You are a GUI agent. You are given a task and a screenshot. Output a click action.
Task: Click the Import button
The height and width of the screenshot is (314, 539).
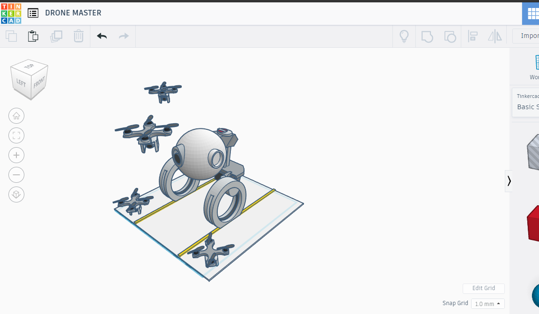(530, 36)
